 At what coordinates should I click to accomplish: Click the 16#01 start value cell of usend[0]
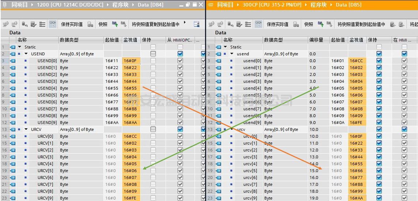[338, 61]
